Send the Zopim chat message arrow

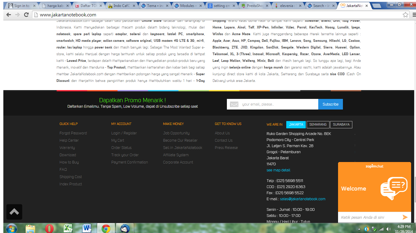(405, 217)
